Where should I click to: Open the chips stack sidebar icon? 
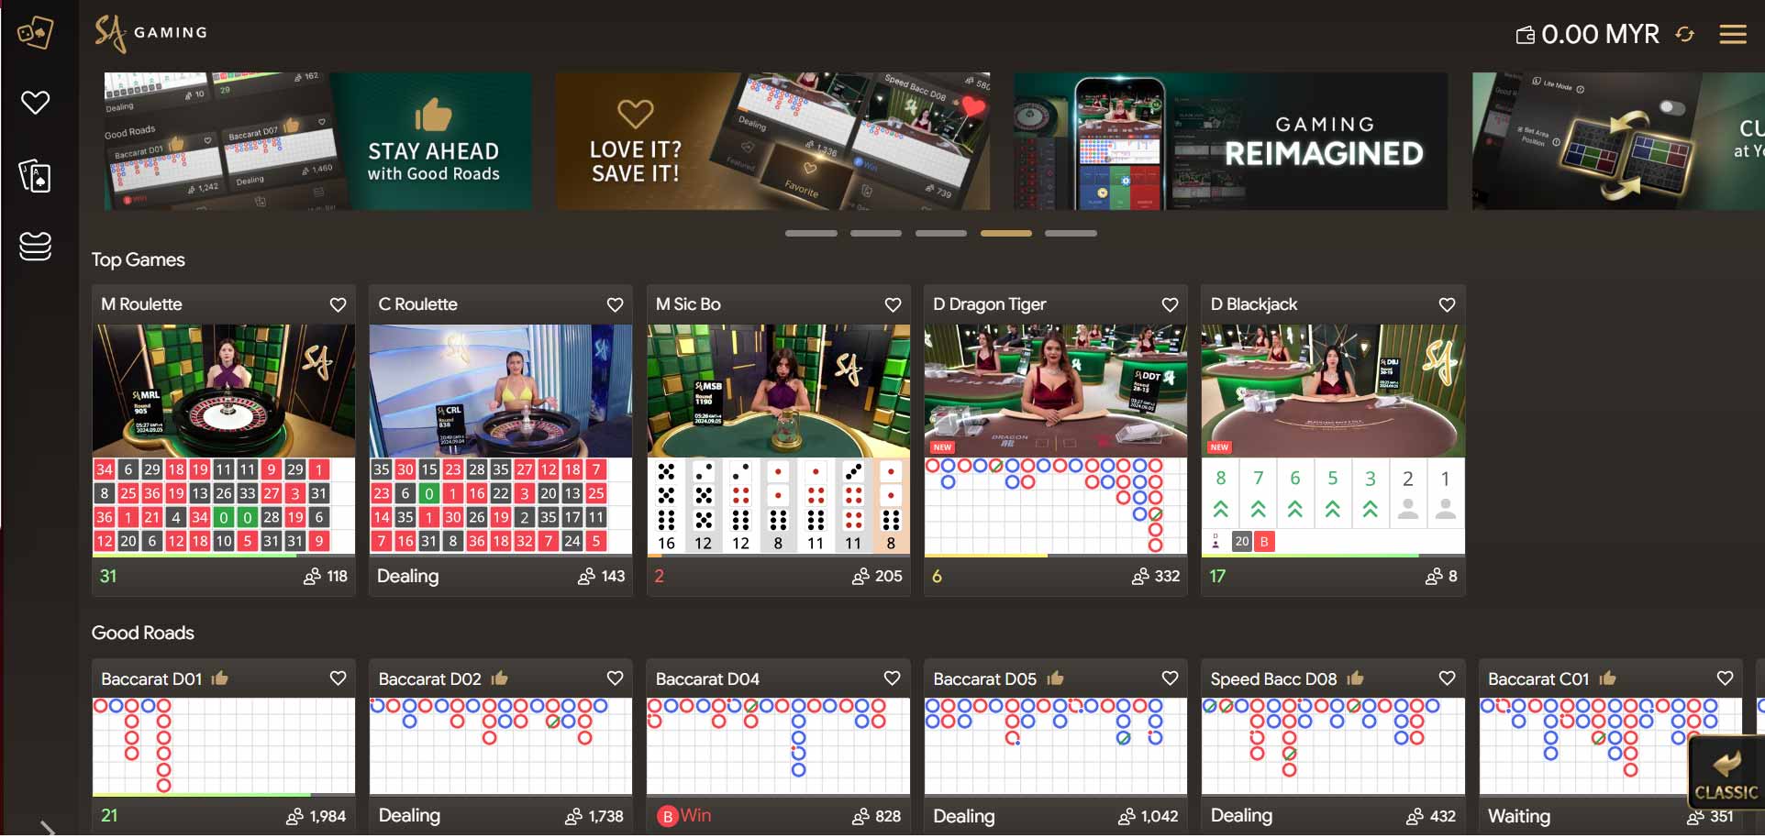[36, 246]
